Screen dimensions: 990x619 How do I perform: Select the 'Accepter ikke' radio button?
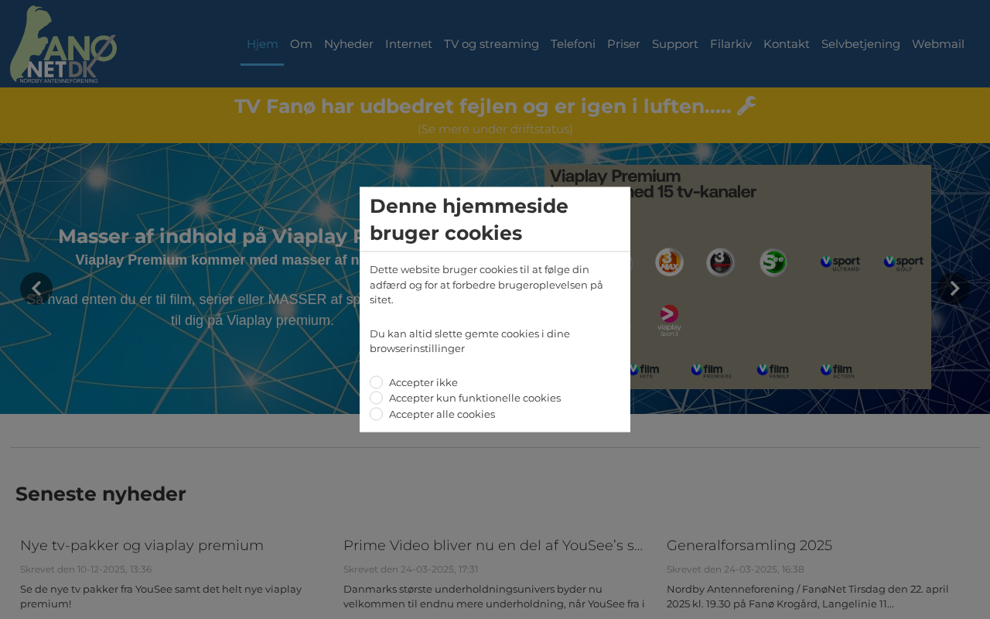coord(377,382)
